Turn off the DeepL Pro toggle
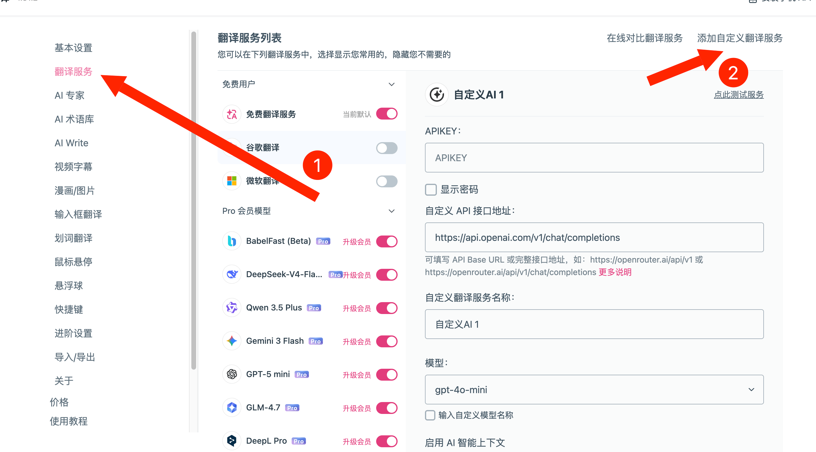816x452 pixels. tap(387, 441)
